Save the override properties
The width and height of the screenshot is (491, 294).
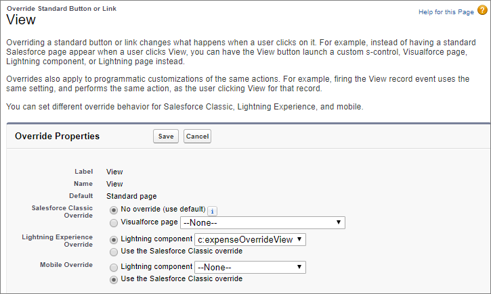166,137
